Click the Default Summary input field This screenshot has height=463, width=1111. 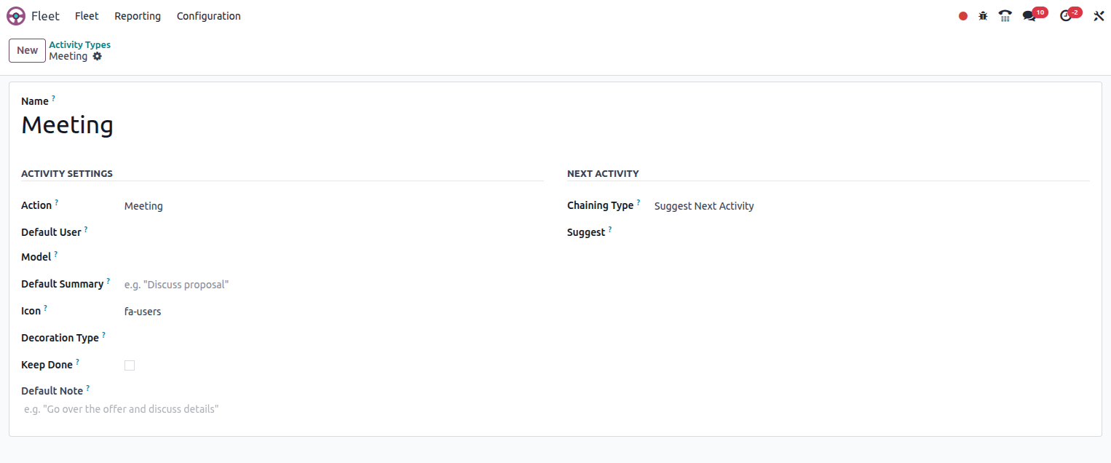pos(332,285)
